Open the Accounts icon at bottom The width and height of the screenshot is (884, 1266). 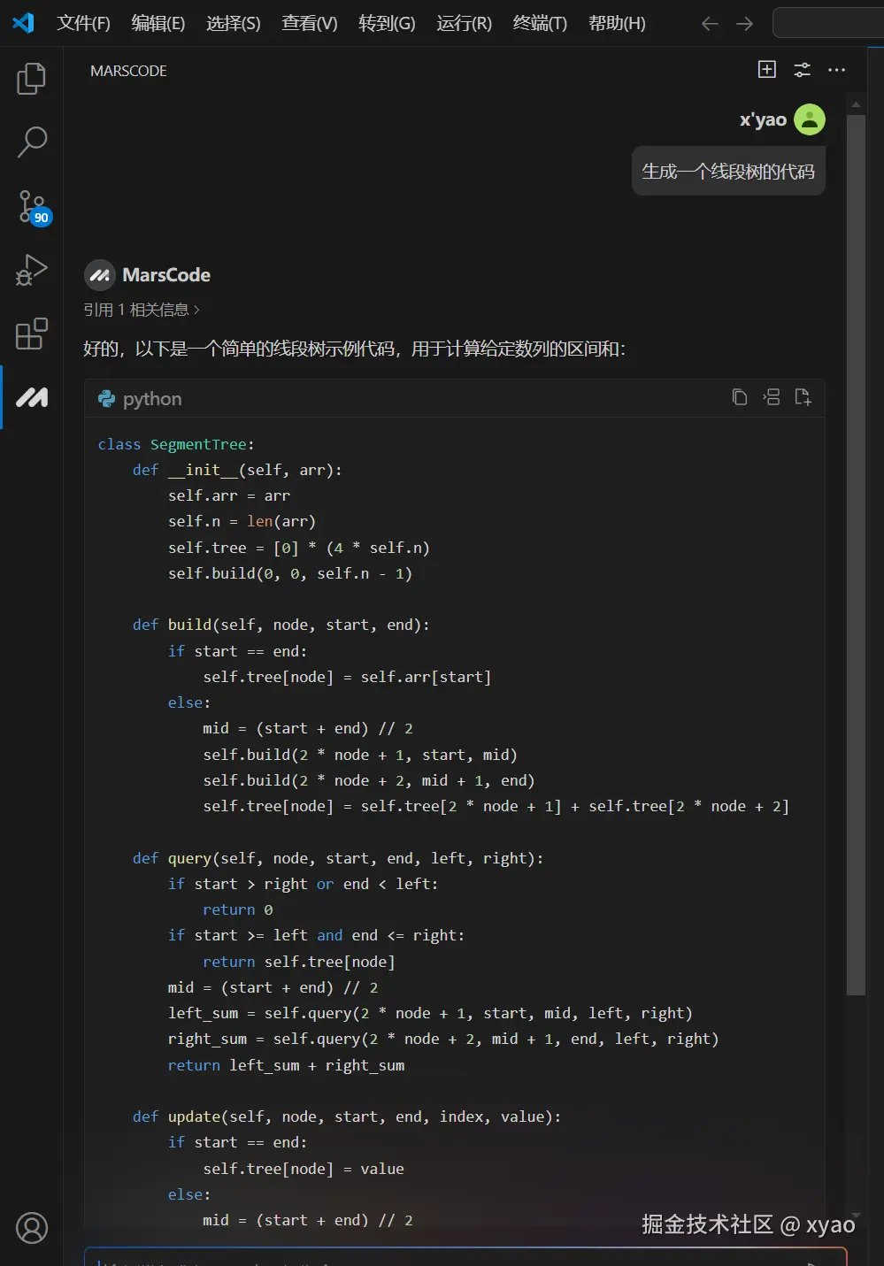(x=32, y=1228)
